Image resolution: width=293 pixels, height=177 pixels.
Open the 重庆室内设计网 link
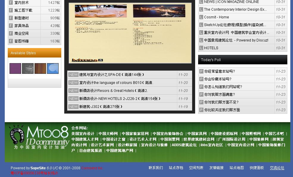(x=236, y=33)
